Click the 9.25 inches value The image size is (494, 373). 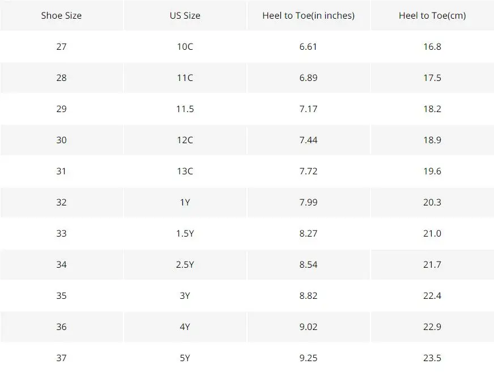(308, 358)
